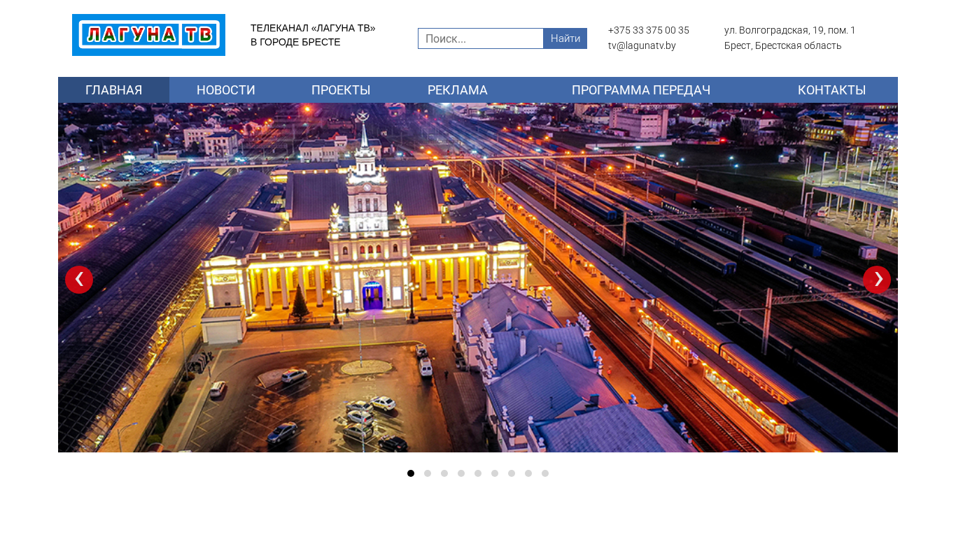Viewport: 956px width, 537px height.
Task: Select the first slider pagination dot
Action: coord(428,473)
